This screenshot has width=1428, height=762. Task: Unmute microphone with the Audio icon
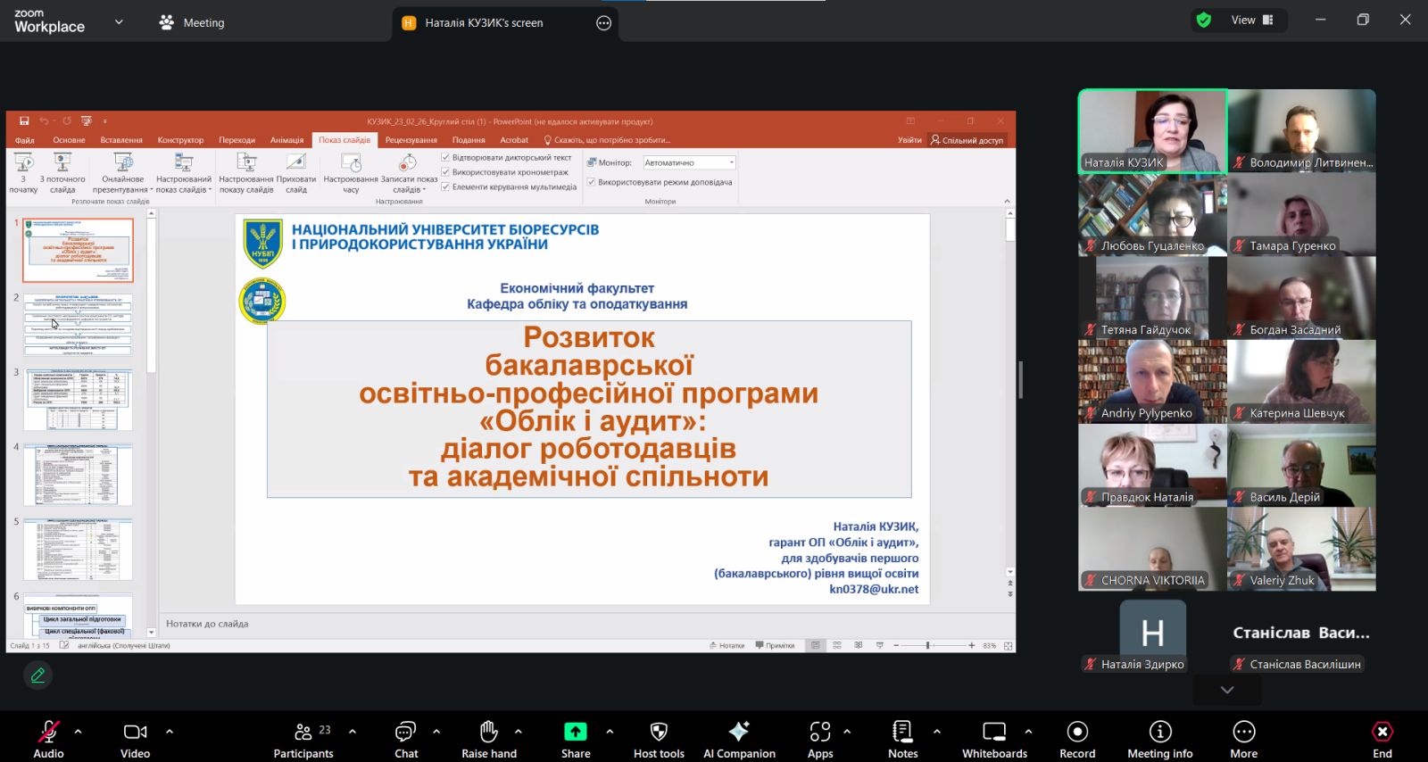click(48, 733)
